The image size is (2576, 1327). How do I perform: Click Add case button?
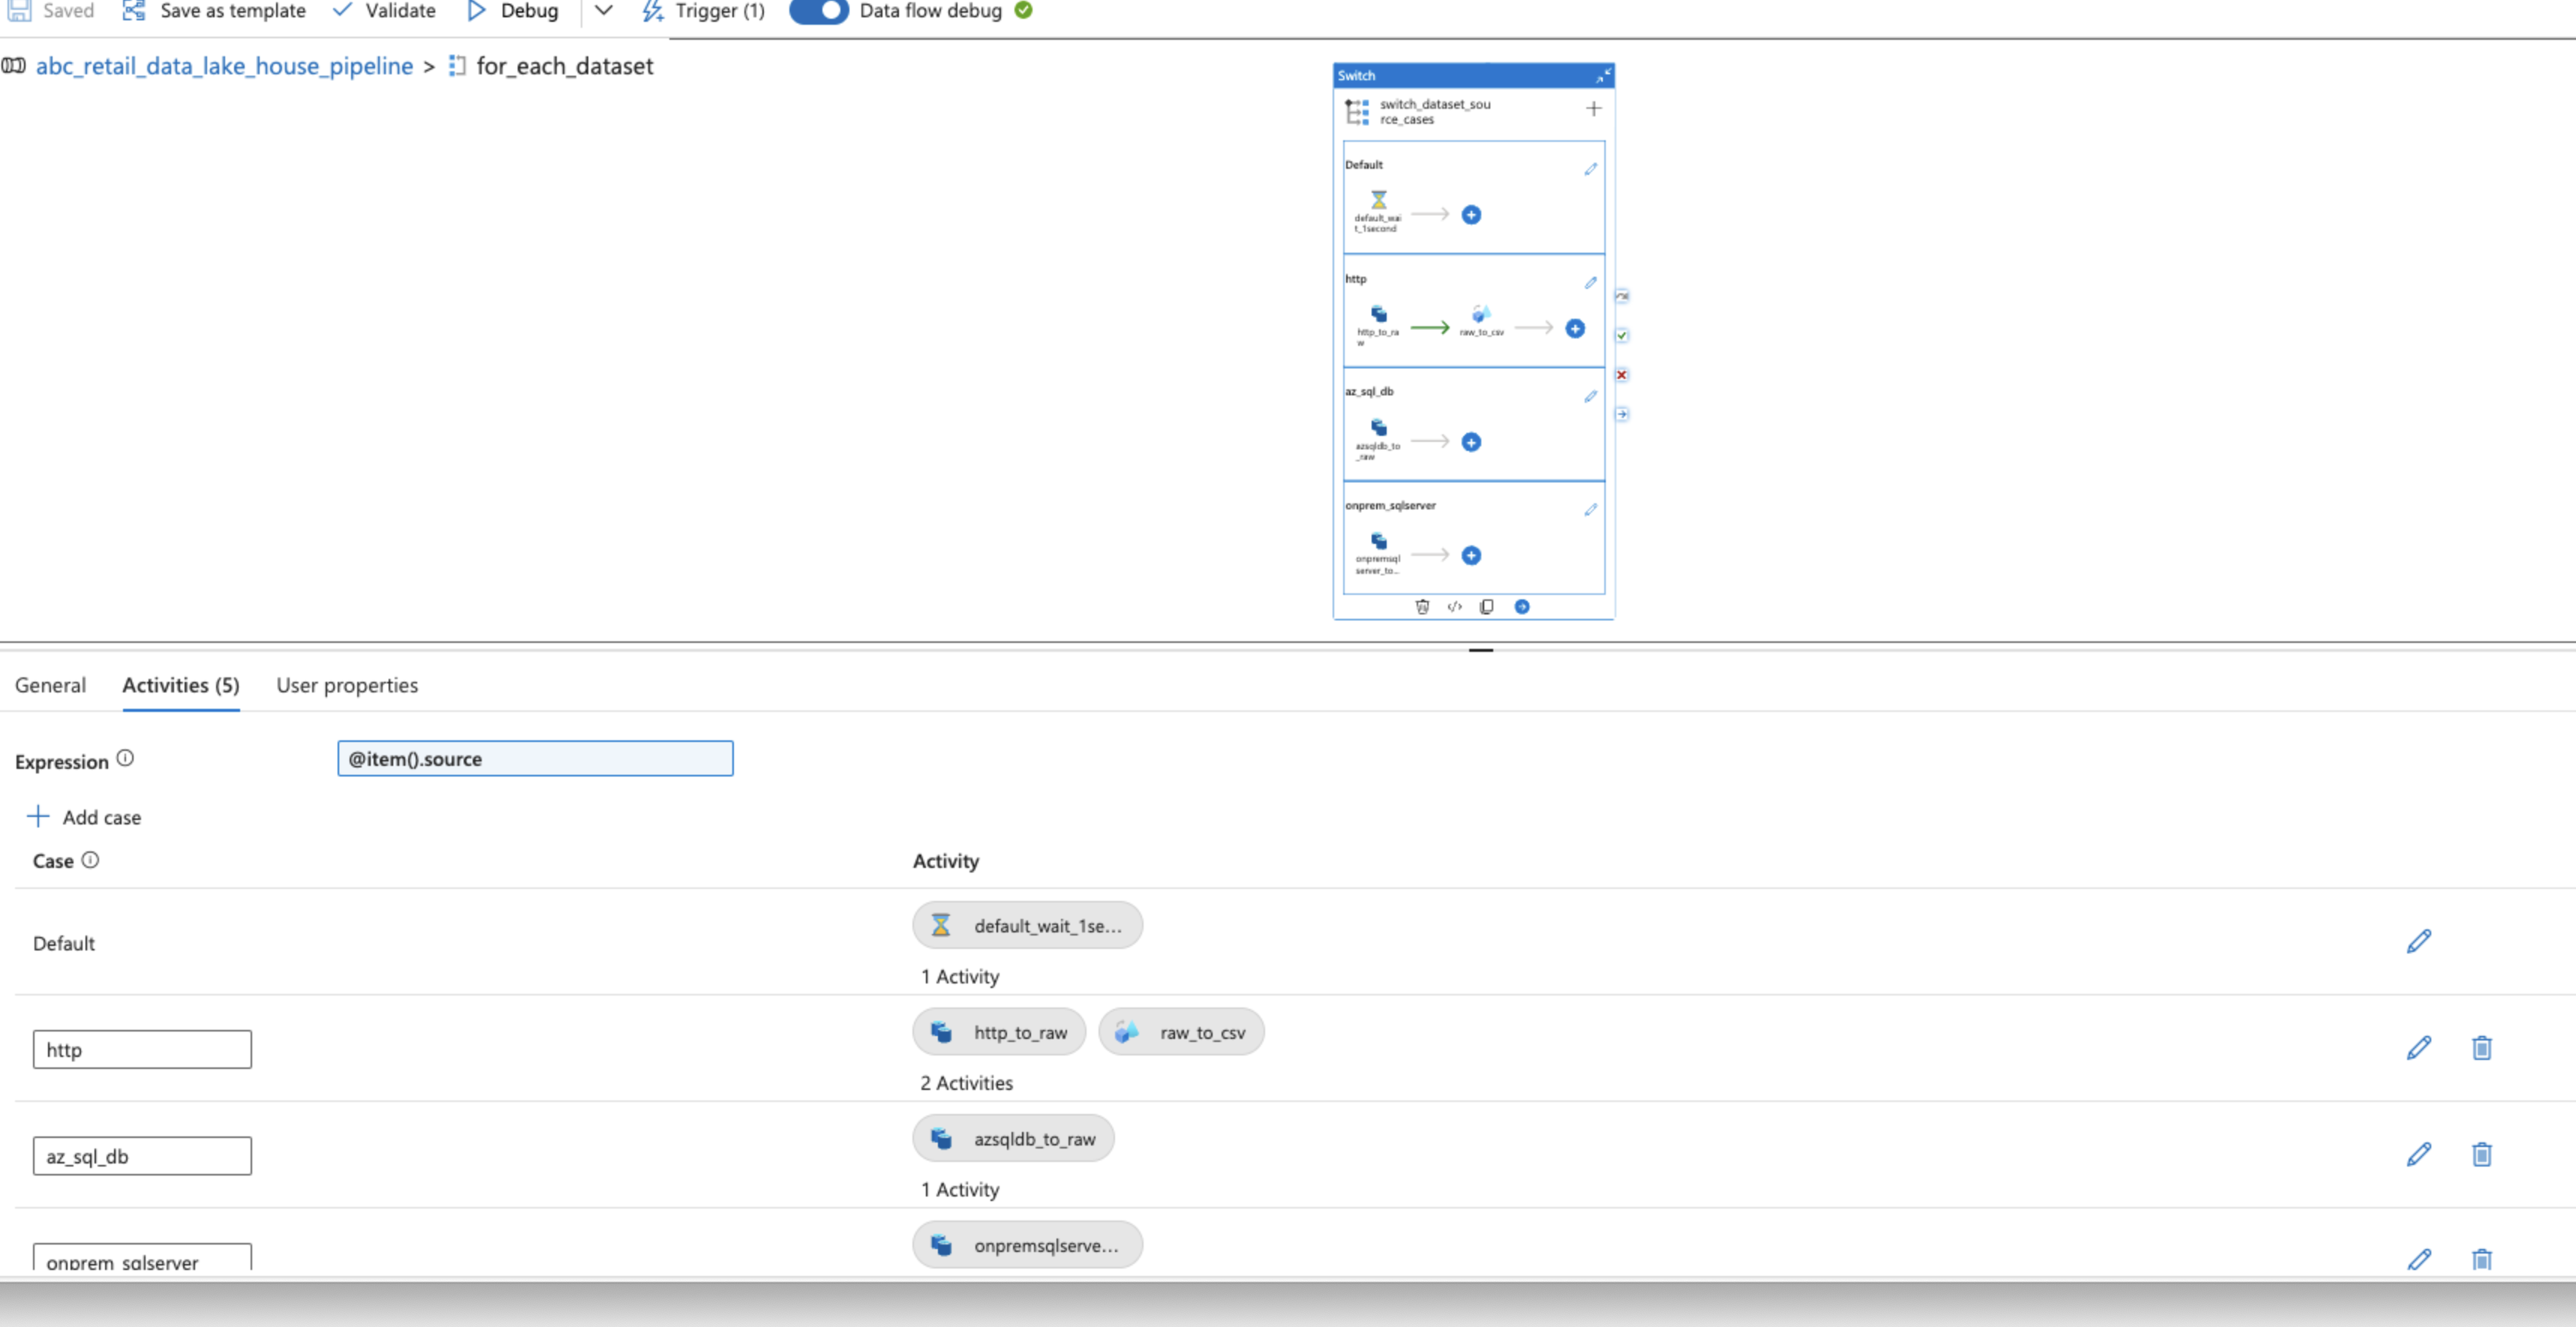coord(84,817)
